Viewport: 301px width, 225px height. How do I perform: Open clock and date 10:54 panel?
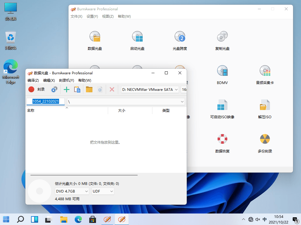[279, 219]
